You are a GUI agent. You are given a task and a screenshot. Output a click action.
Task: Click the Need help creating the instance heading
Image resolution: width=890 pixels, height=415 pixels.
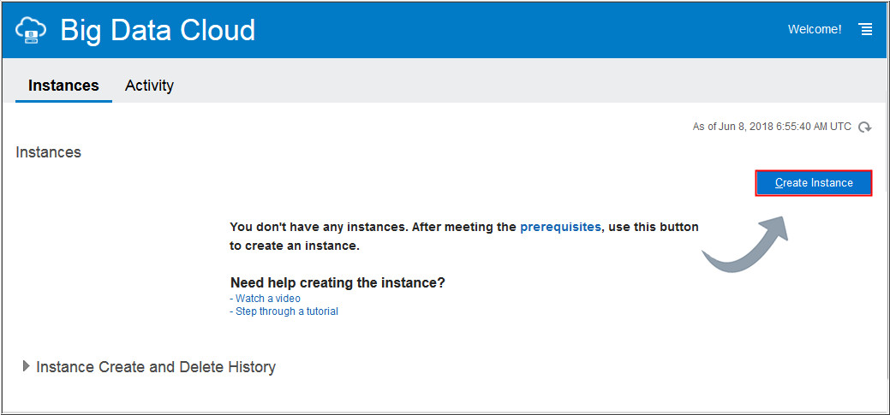coord(337,282)
